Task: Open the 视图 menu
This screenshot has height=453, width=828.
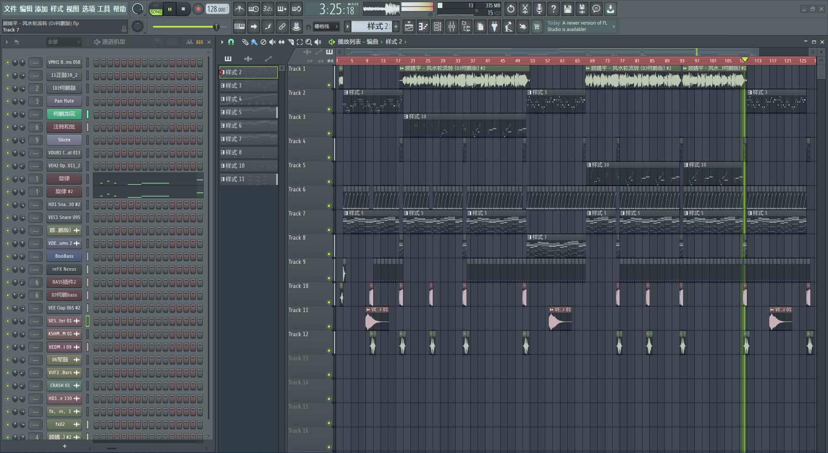Action: [72, 9]
